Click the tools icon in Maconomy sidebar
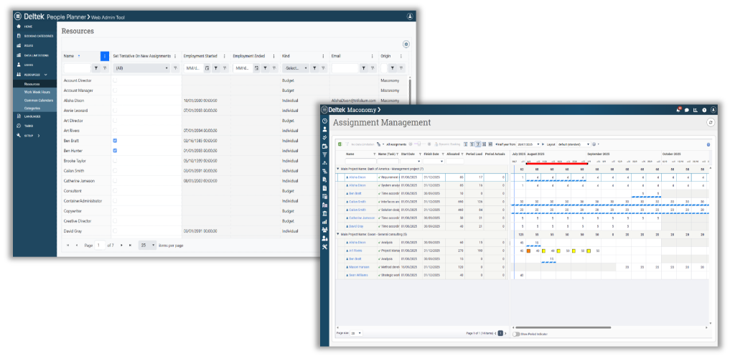The height and width of the screenshot is (359, 730). pyautogui.click(x=324, y=246)
